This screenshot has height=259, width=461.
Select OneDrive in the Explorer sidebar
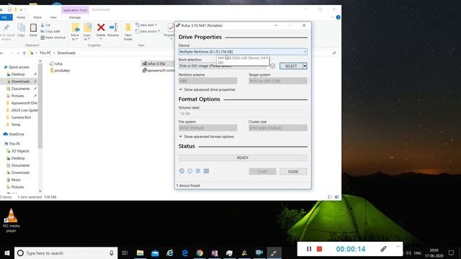point(16,135)
